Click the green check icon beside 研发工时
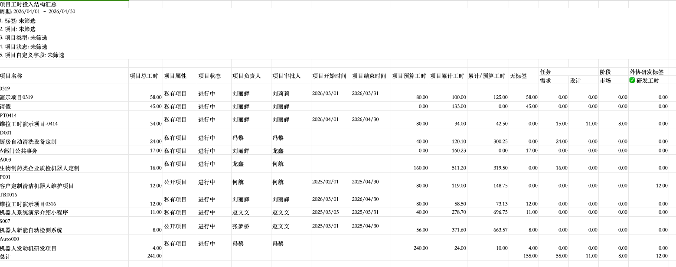The width and height of the screenshot is (676, 267). click(632, 80)
